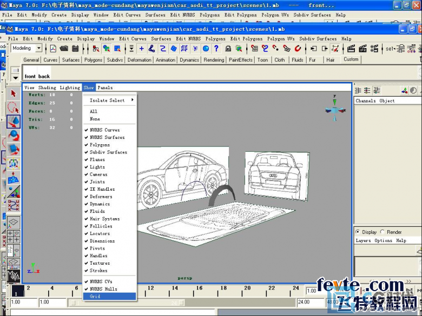
Task: Click the Open Scene folder icon
Action: [64, 49]
